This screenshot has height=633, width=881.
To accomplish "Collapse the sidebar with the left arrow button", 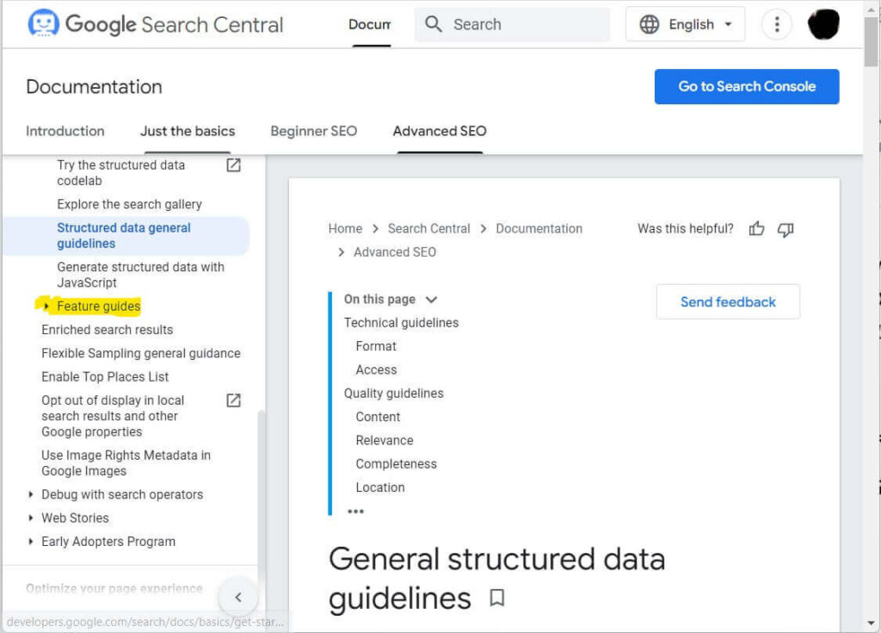I will tap(237, 597).
